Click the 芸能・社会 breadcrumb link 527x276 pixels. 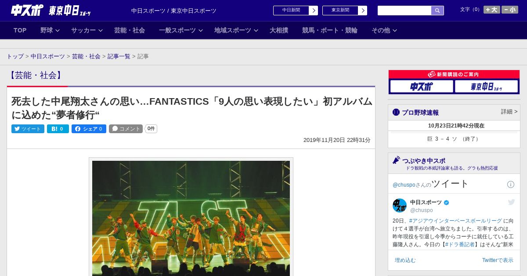pos(86,57)
